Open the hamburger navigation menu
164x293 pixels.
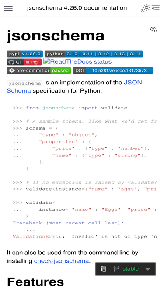click(8, 8)
